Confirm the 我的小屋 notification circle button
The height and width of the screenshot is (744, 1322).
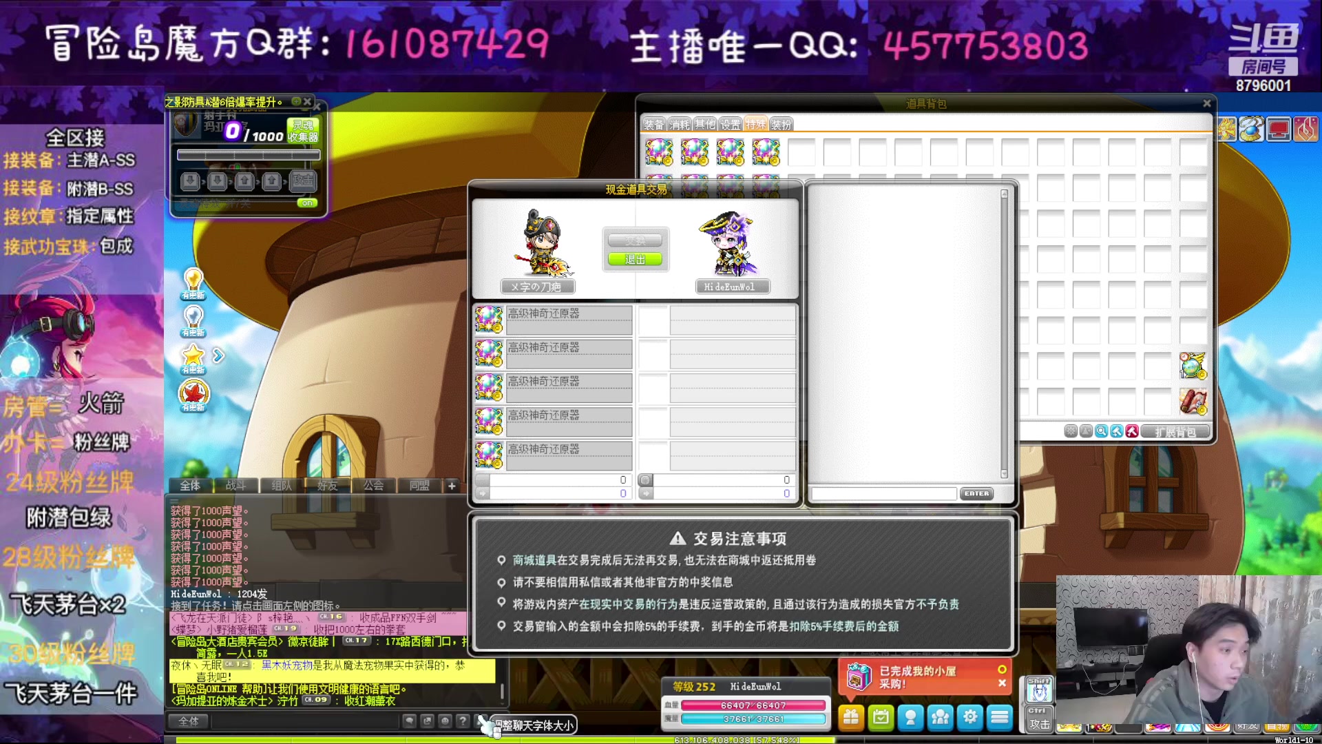tap(1002, 669)
